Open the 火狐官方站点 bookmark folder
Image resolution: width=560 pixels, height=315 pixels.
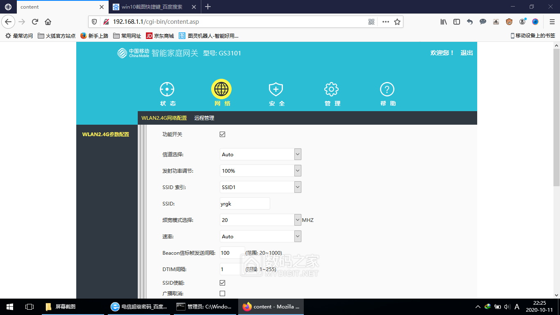(57, 36)
